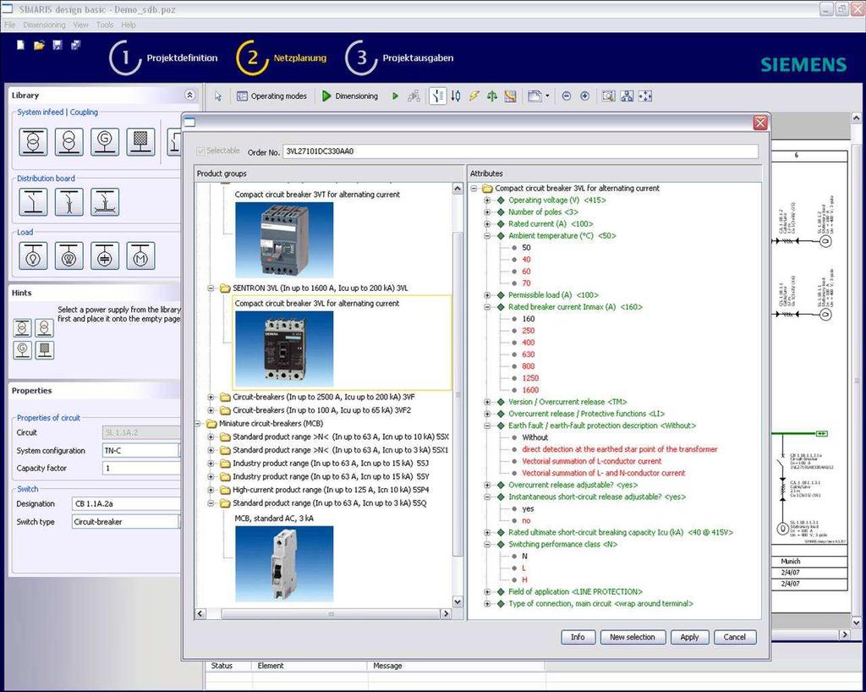Select the generator (G) infeed symbol
Screen dimensions: 866x692
tap(105, 141)
